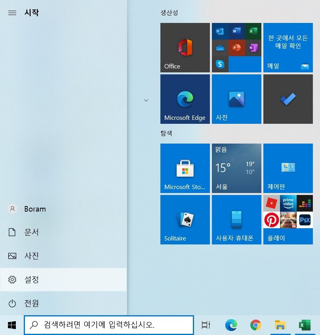Open the 제어판 (Control Panel) tile
The width and height of the screenshot is (320, 335).
[x=288, y=168]
